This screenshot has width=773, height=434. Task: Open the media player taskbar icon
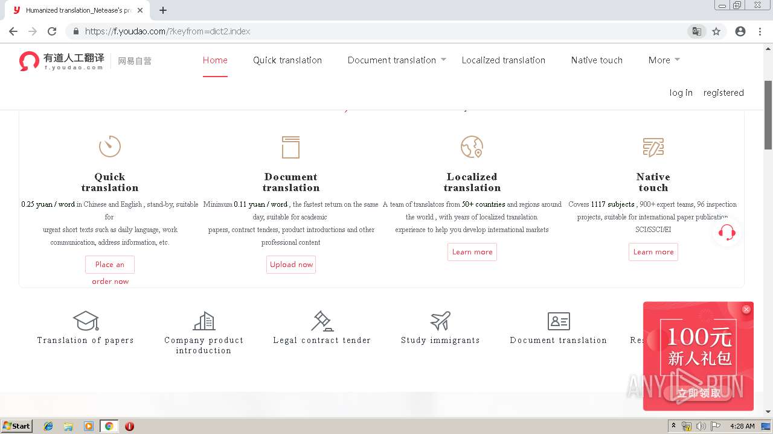[89, 426]
